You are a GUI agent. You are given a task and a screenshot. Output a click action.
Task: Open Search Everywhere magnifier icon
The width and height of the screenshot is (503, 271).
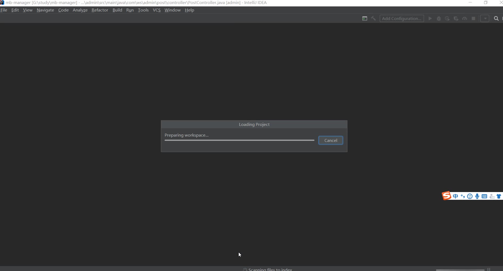point(496,18)
